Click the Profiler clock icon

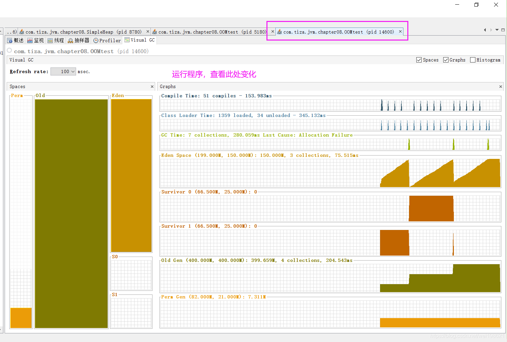(x=96, y=41)
